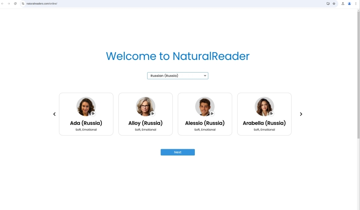Click the Next button
Screen dimensions: 360x210
[x=178, y=152]
